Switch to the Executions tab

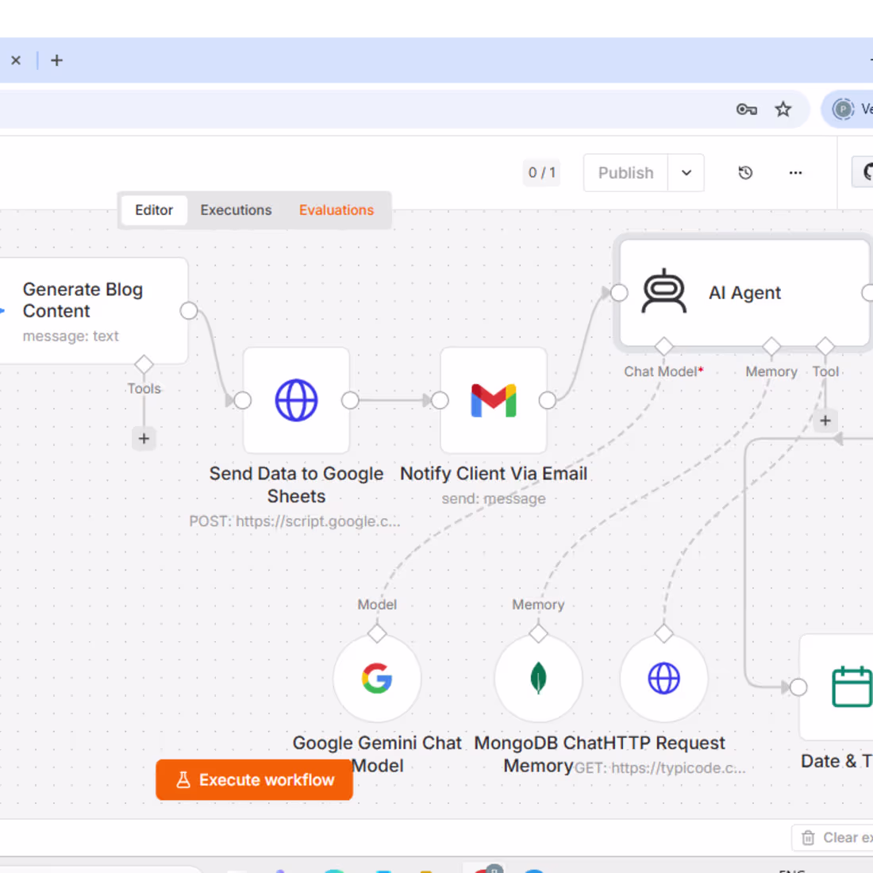pyautogui.click(x=236, y=210)
